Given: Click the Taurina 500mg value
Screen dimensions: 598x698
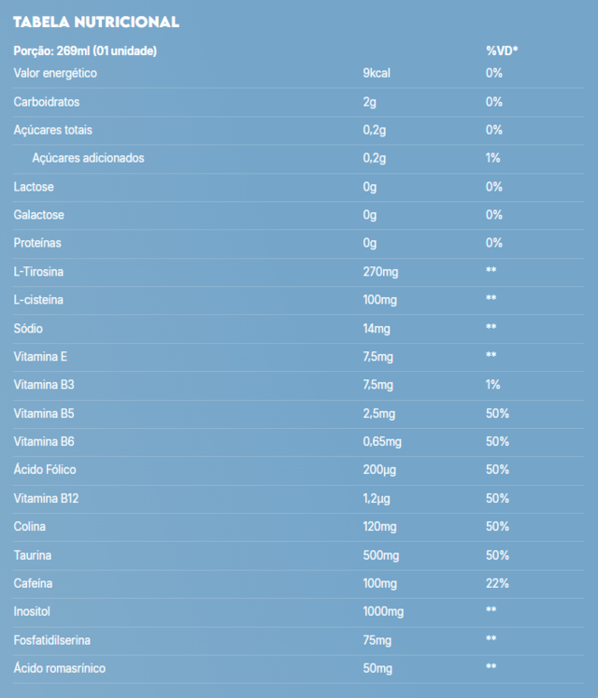Looking at the screenshot, I should tap(381, 556).
